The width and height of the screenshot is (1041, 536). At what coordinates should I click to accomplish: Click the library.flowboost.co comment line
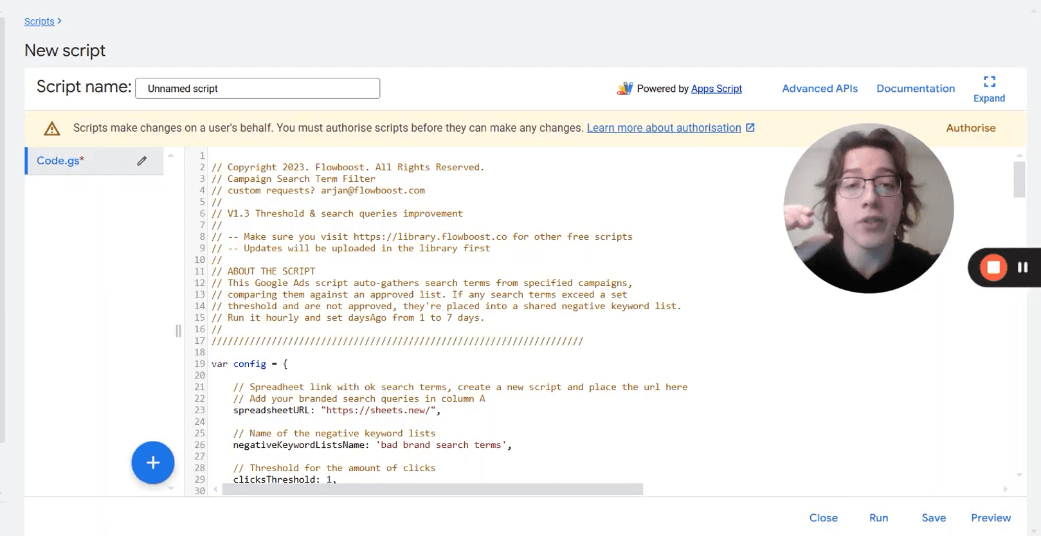[422, 237]
